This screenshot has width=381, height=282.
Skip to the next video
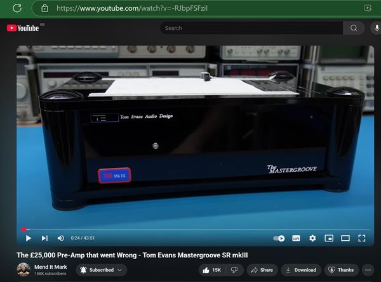[x=44, y=238]
